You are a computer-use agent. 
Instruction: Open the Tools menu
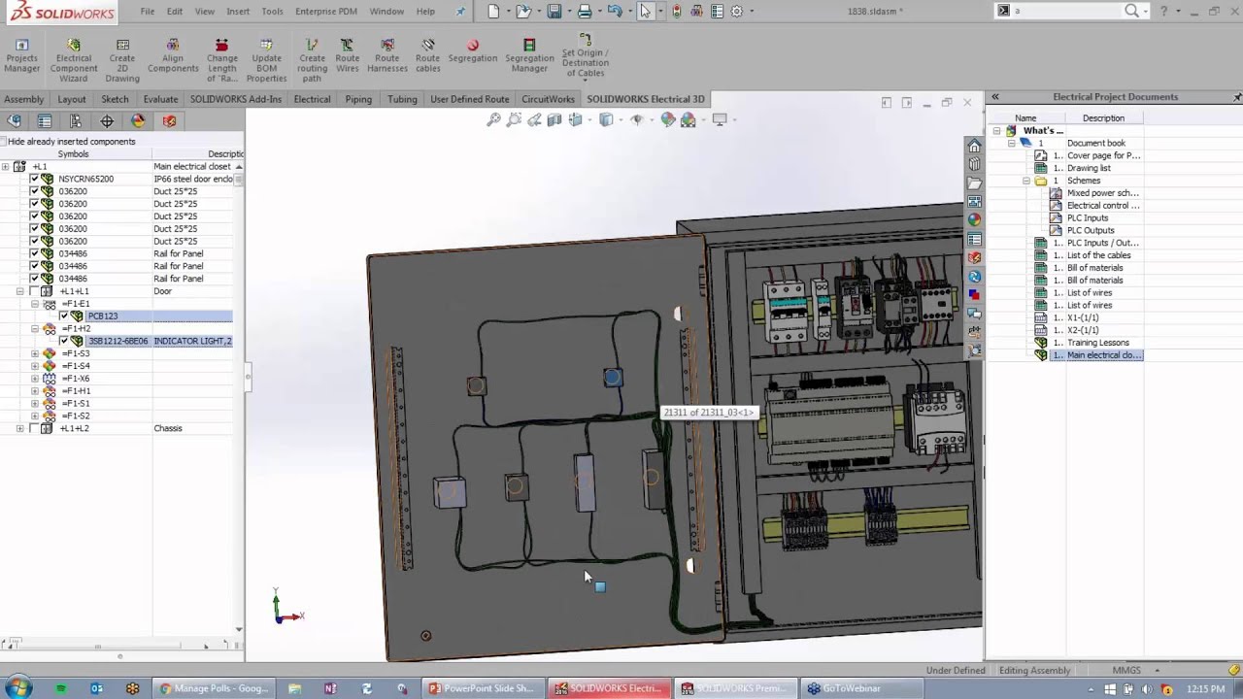[x=272, y=12]
